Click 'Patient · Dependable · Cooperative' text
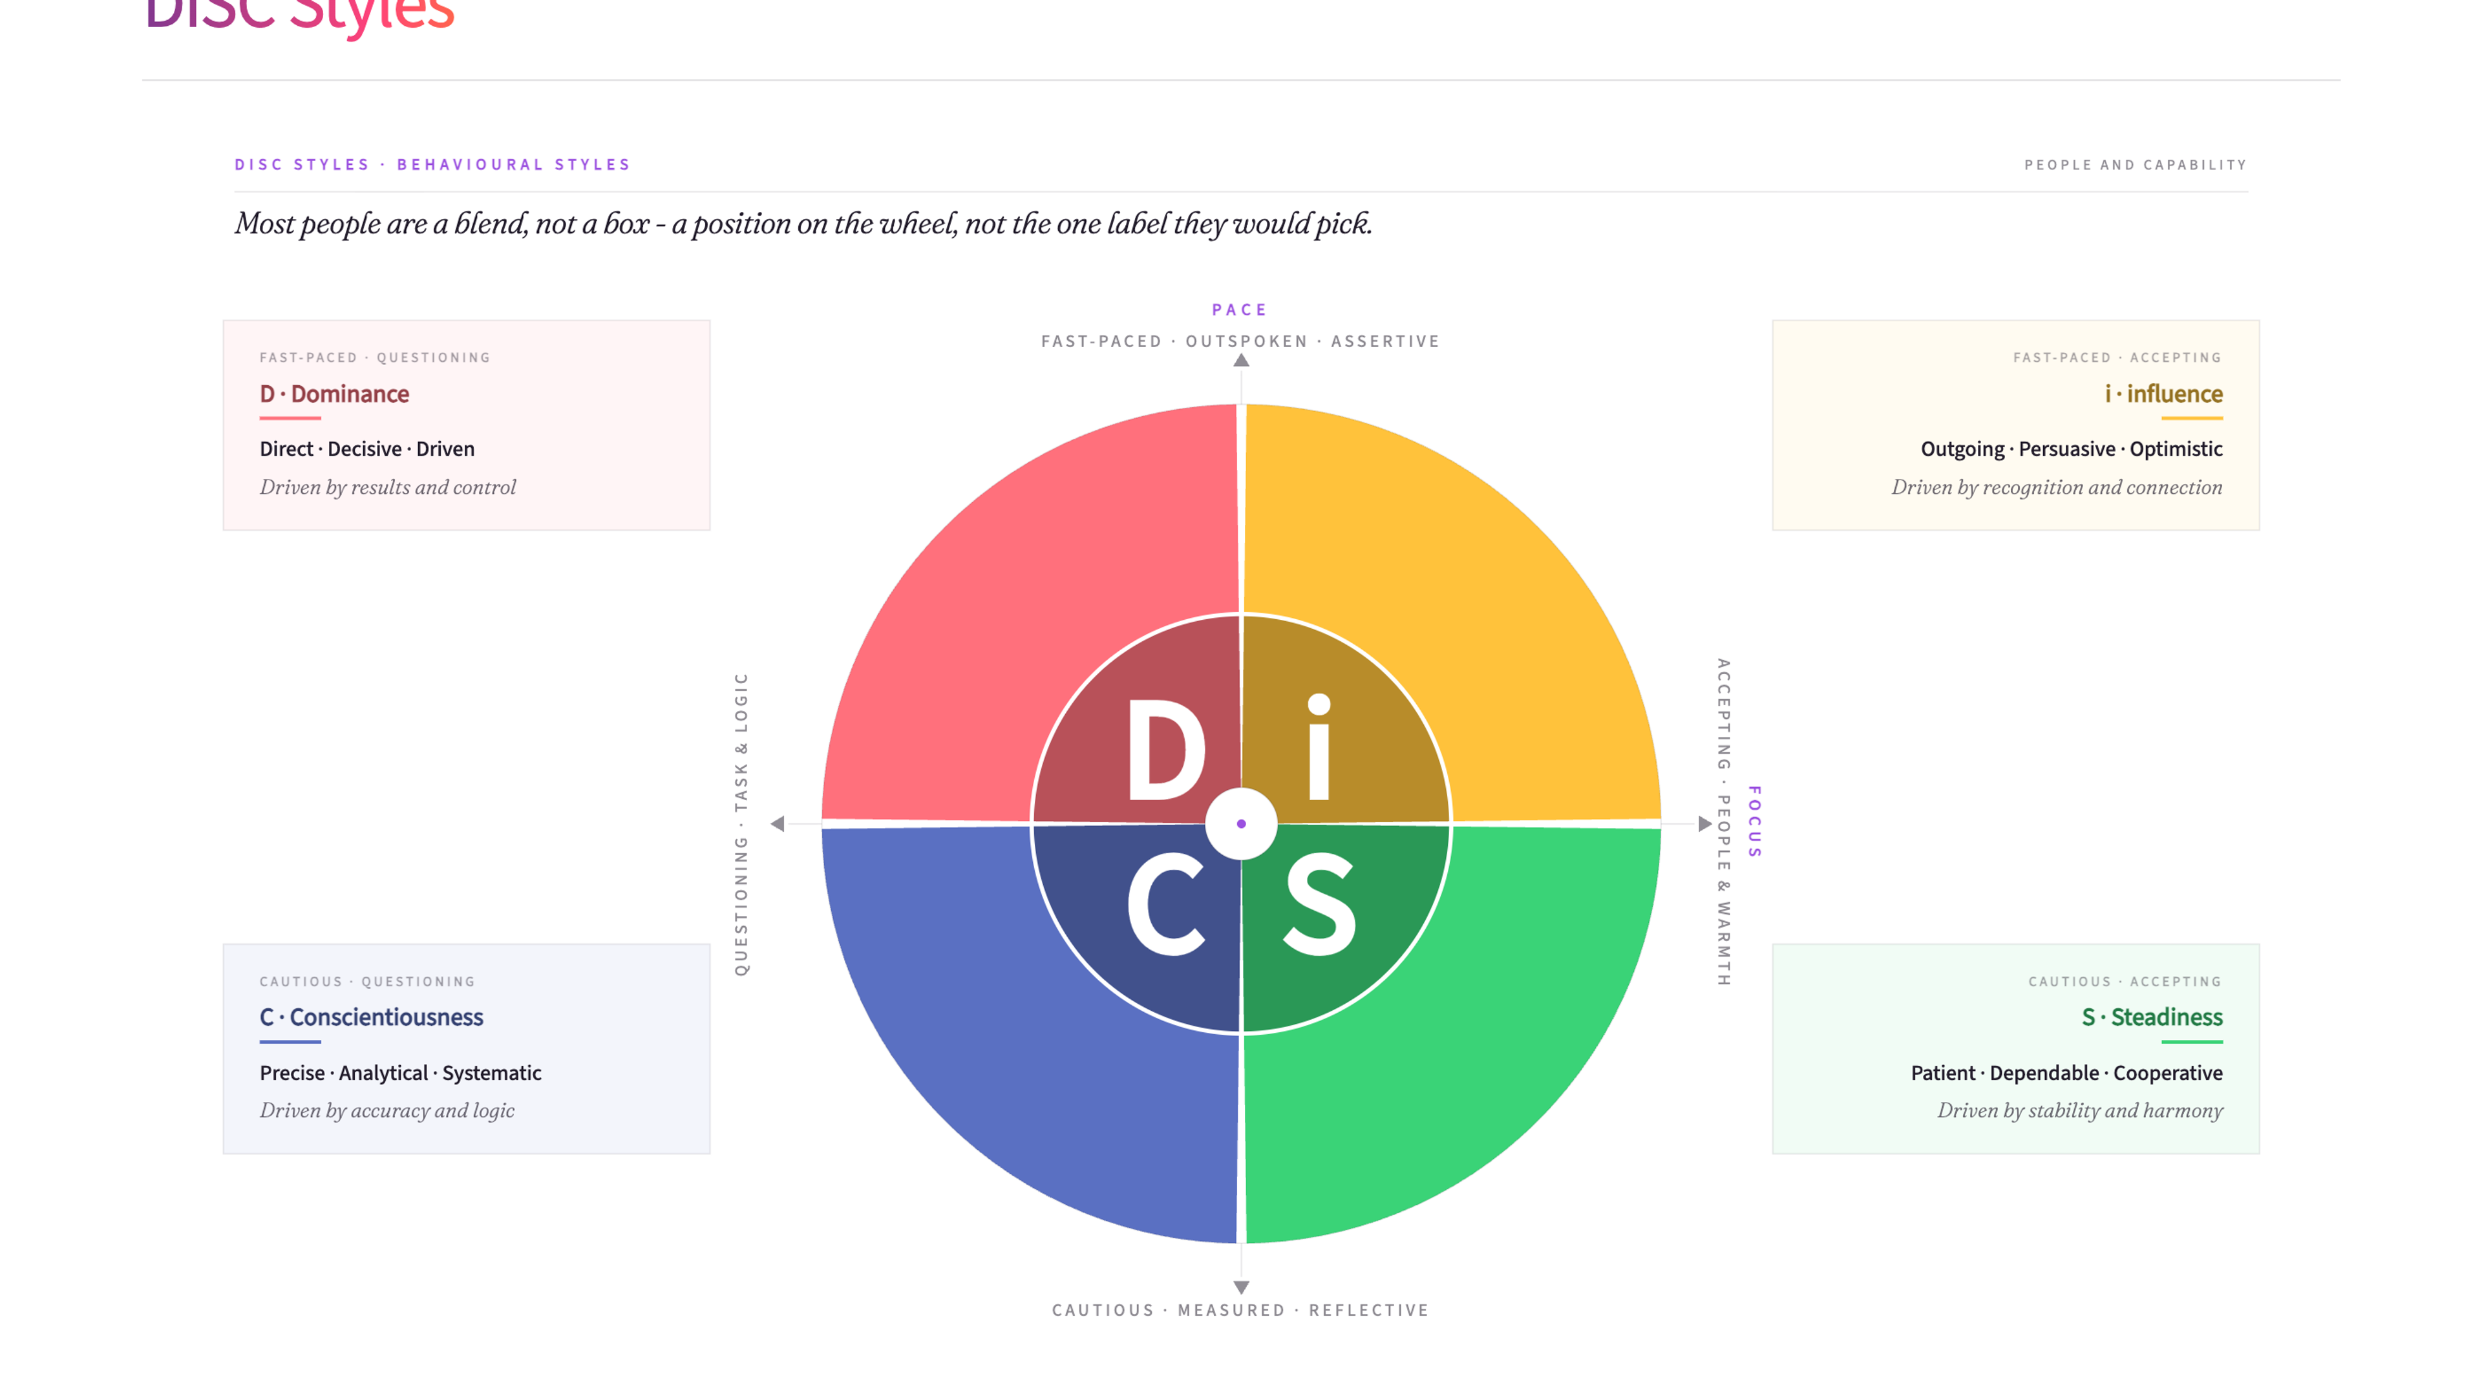This screenshot has width=2482, height=1398. [2067, 1074]
